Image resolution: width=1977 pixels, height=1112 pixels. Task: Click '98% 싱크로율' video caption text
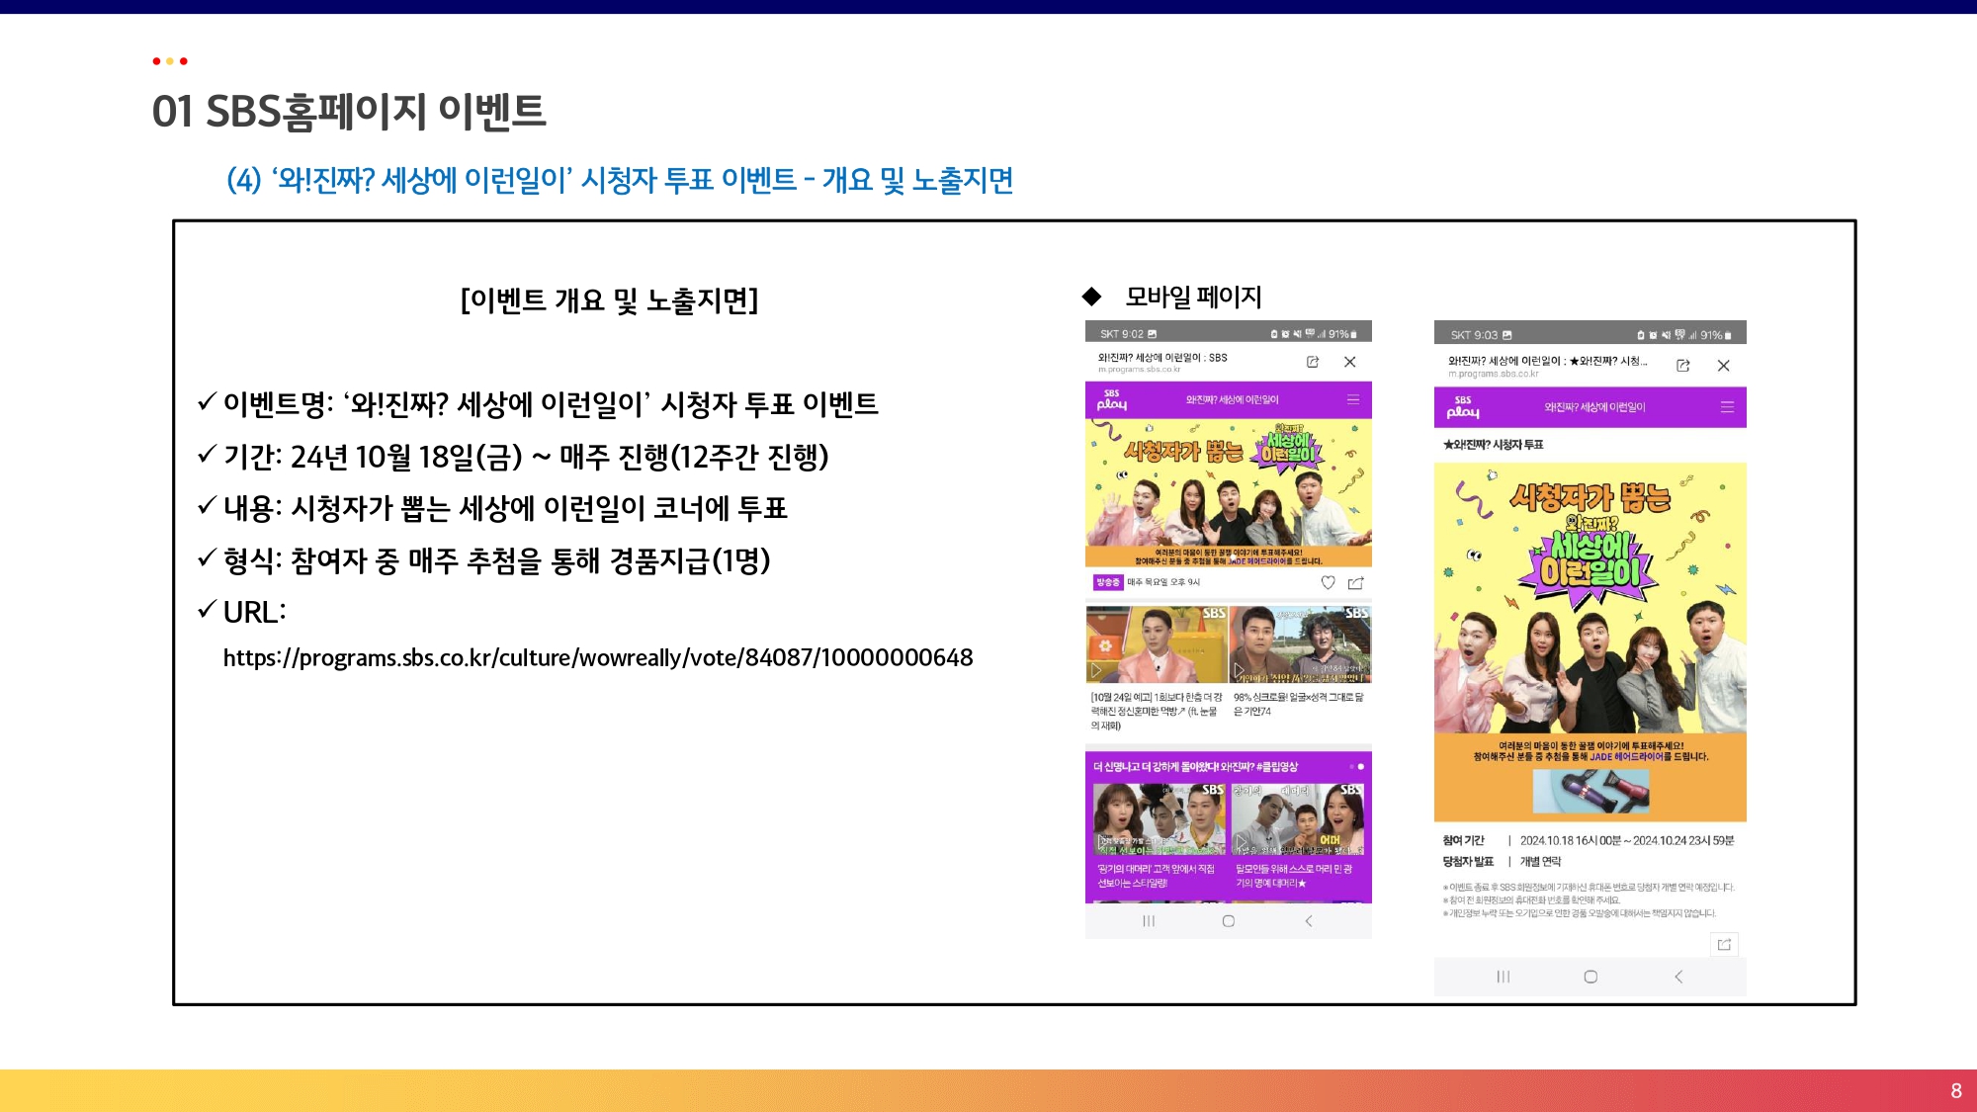1299,704
